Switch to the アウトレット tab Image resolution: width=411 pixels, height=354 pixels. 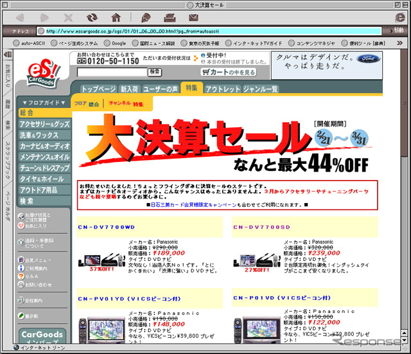tap(223, 89)
